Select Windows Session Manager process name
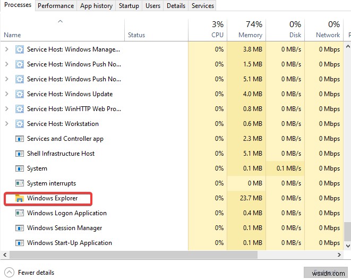Viewport: 351px width, 279px height. [64, 228]
